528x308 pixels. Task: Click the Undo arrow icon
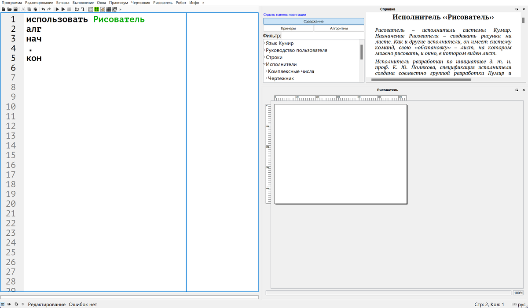point(43,9)
